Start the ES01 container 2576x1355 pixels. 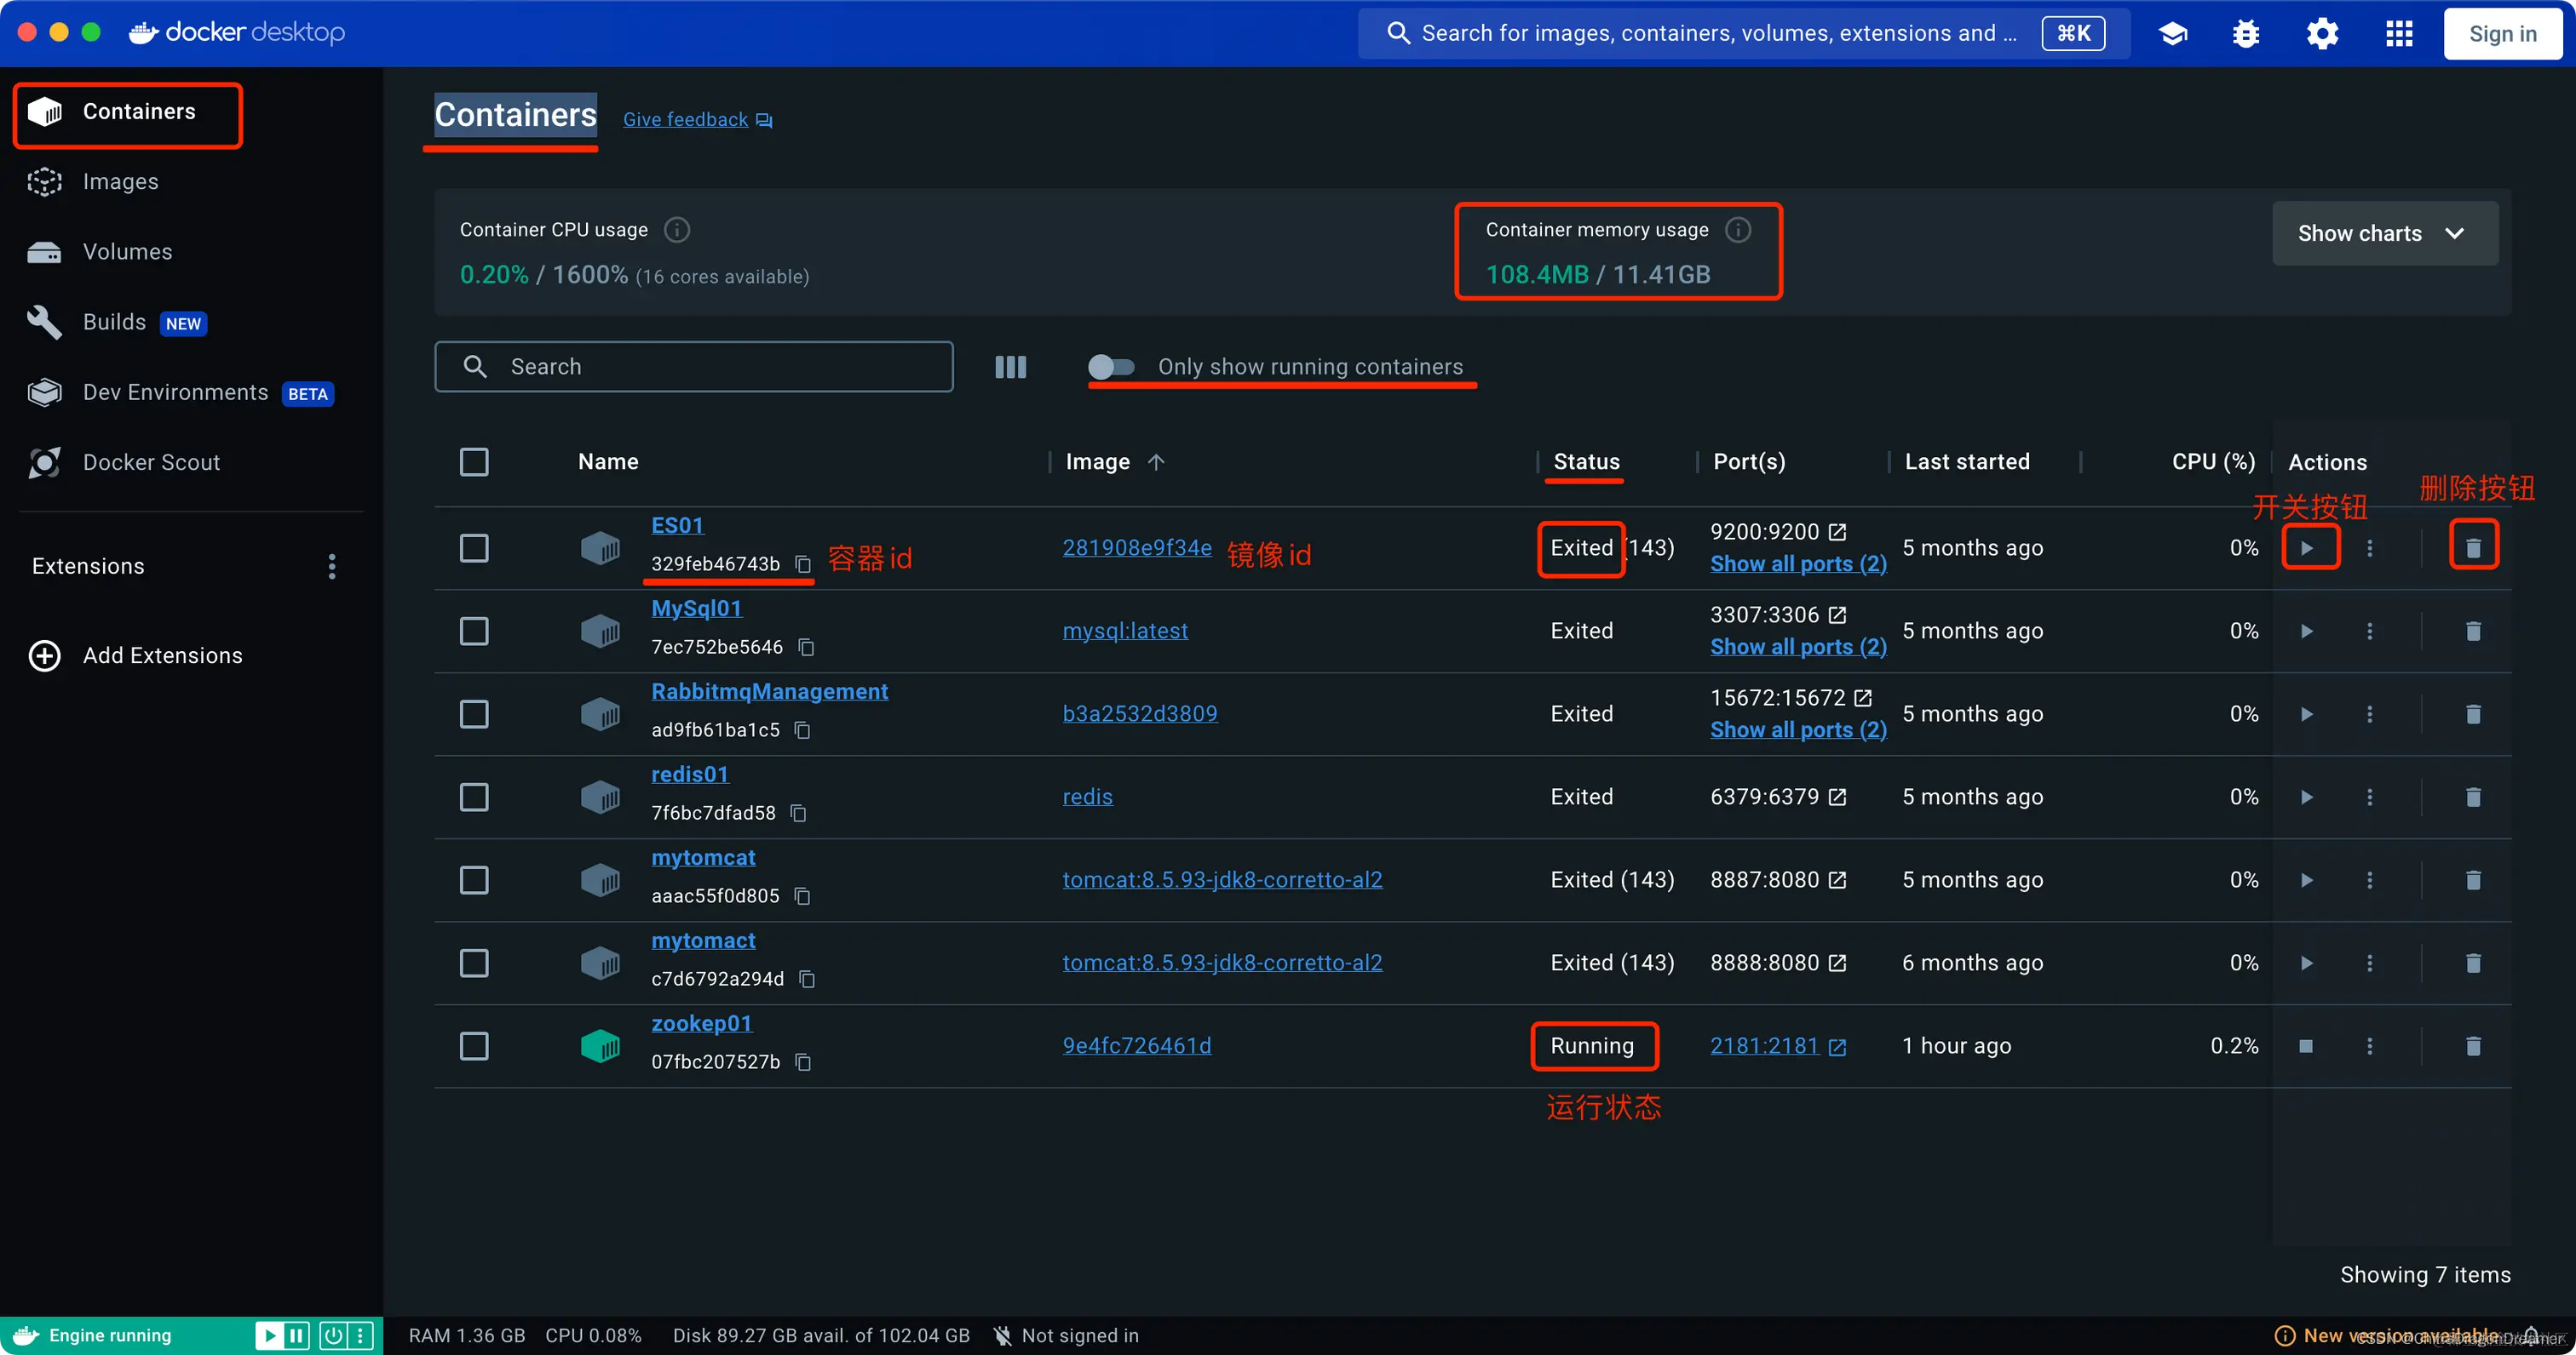point(2307,547)
